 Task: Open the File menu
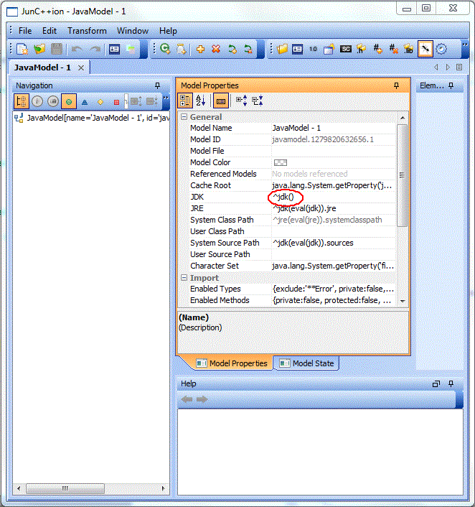point(25,31)
